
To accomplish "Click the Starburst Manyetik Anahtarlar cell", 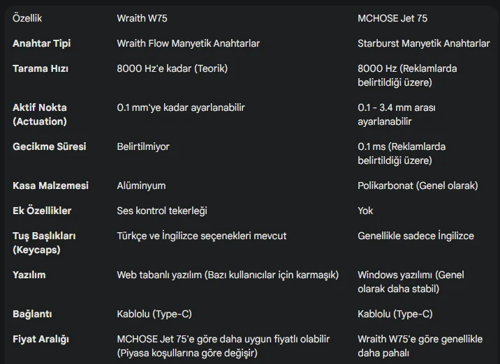I will pos(423,43).
